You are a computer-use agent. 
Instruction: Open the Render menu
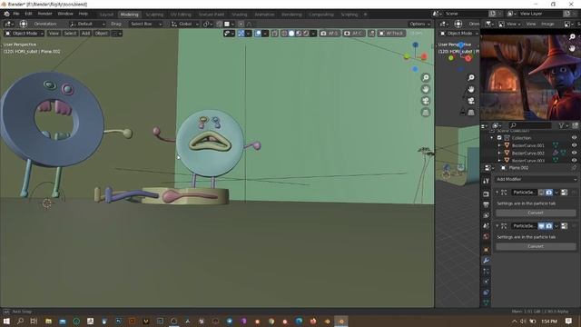tap(44, 14)
